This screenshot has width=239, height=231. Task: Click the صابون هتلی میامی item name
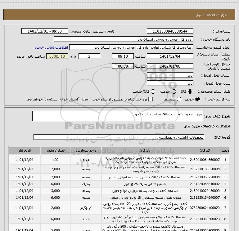145,198
